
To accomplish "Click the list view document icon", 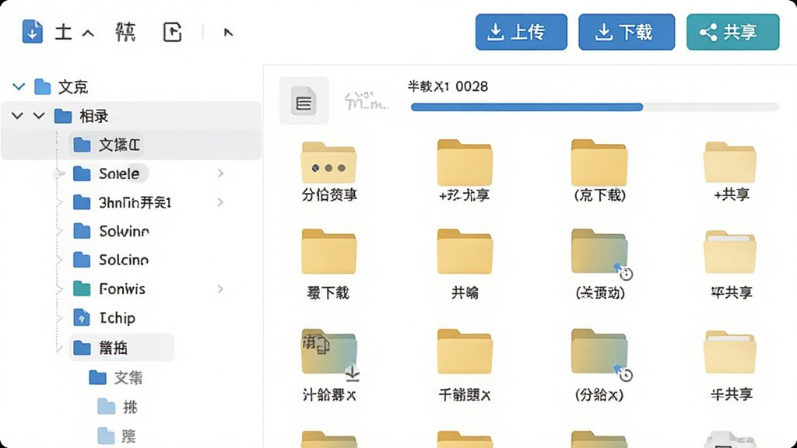I will click(304, 100).
